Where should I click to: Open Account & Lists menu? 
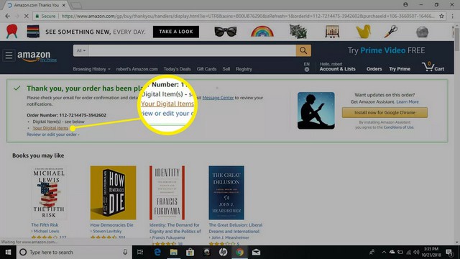click(337, 67)
